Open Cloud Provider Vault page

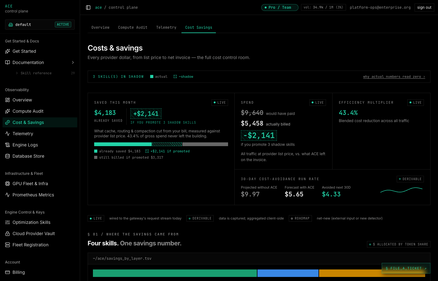pos(40,234)
